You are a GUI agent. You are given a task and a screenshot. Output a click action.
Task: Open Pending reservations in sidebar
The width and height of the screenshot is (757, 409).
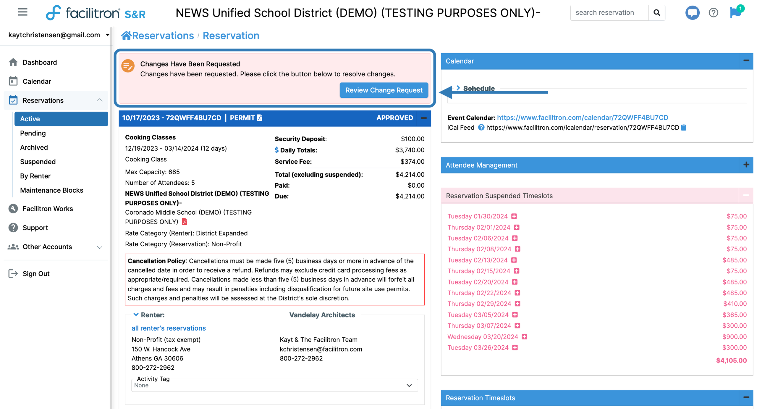(33, 133)
